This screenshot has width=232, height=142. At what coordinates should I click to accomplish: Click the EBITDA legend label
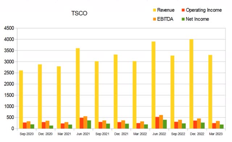(x=165, y=19)
